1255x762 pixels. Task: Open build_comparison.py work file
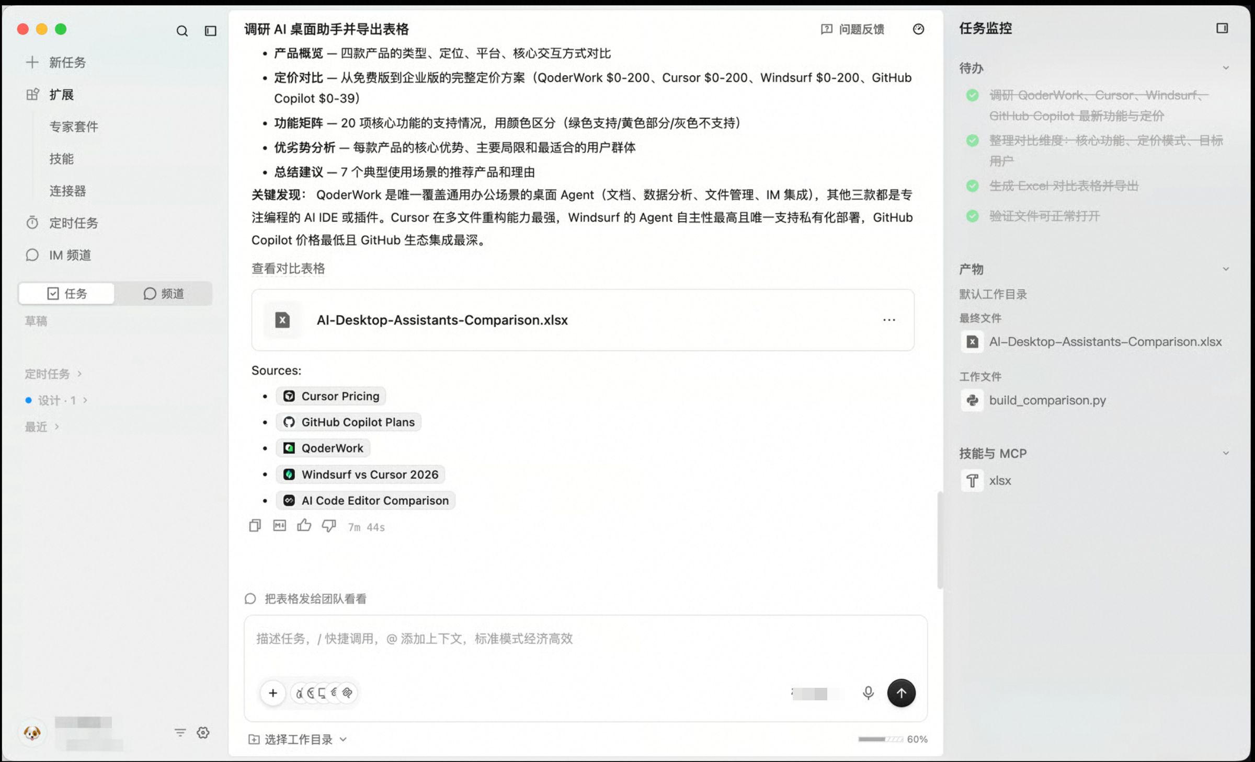tap(1034, 400)
